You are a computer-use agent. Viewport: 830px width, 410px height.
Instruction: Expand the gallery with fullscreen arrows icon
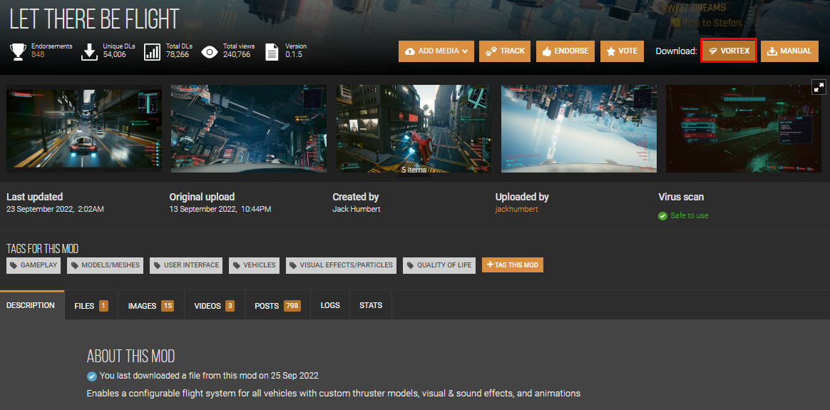(819, 88)
